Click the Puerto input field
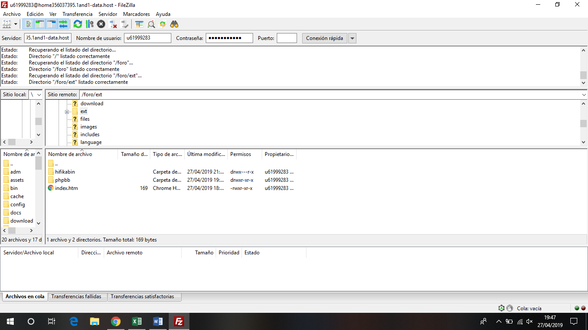 coord(287,38)
